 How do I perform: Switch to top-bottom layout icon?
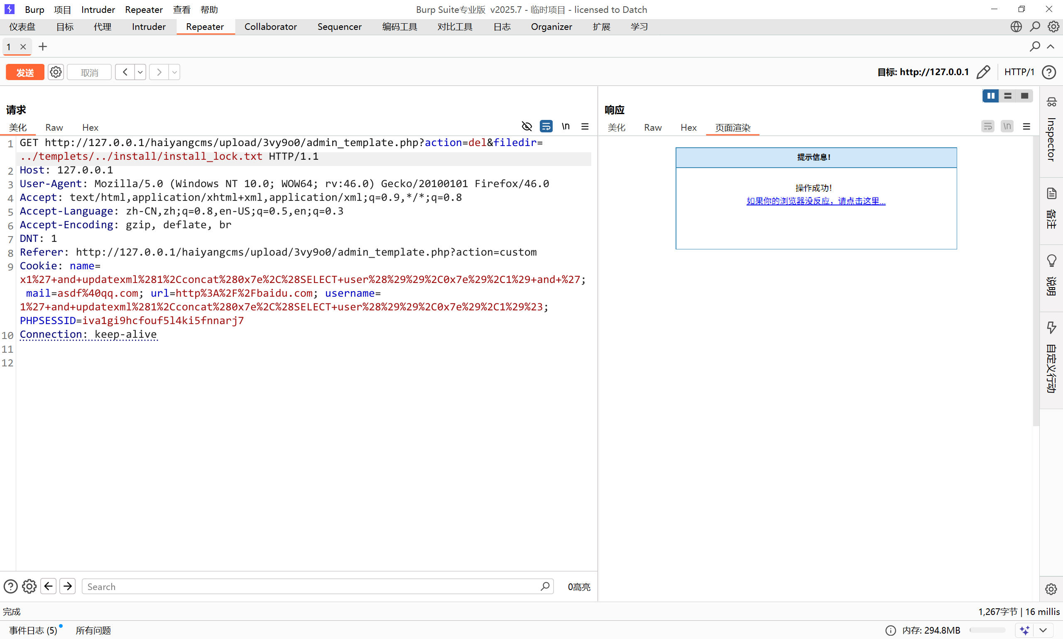click(1007, 95)
